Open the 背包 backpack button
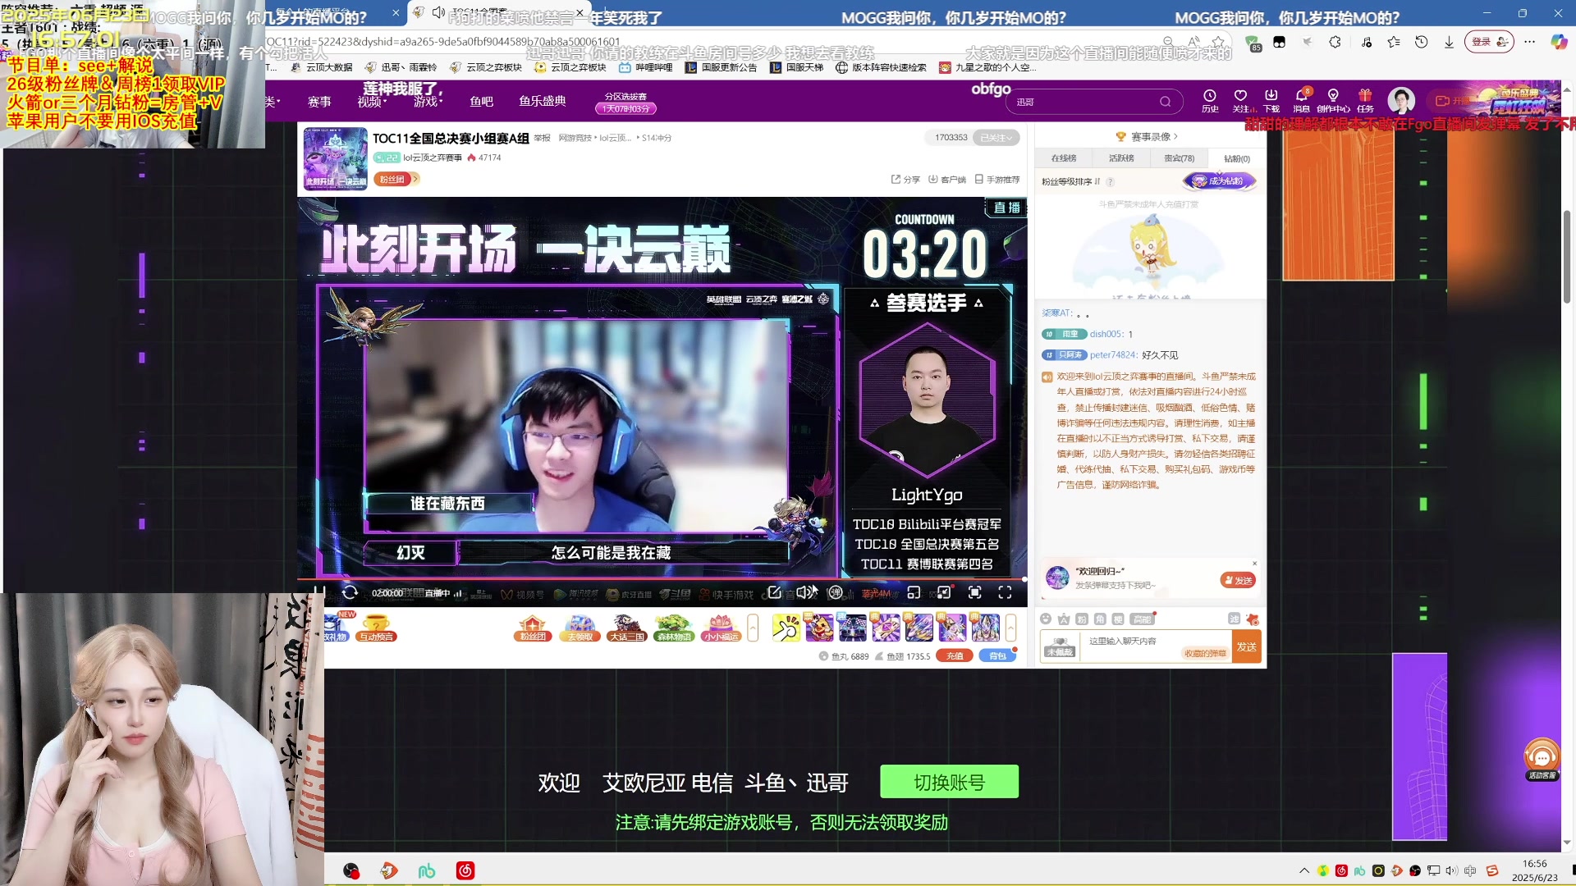The width and height of the screenshot is (1576, 886). (997, 655)
